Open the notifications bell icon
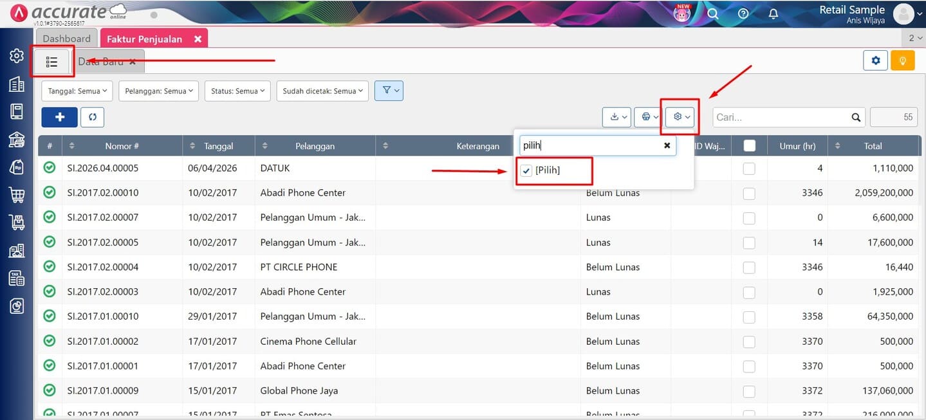This screenshot has width=926, height=420. [773, 14]
